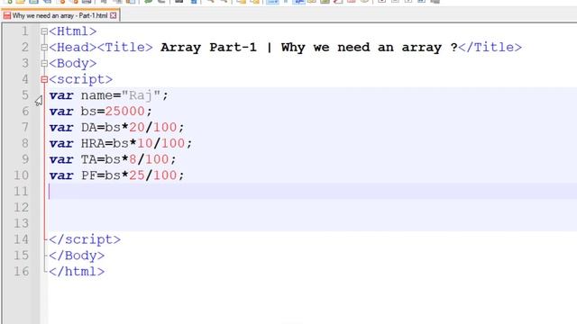
Task: Click the opening <Title> tag
Action: click(x=125, y=48)
